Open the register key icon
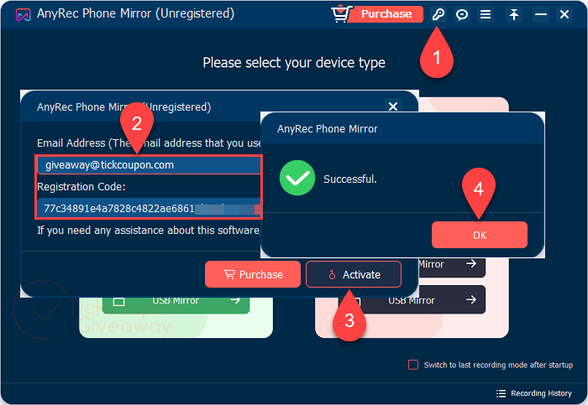This screenshot has width=588, height=405. pos(438,14)
